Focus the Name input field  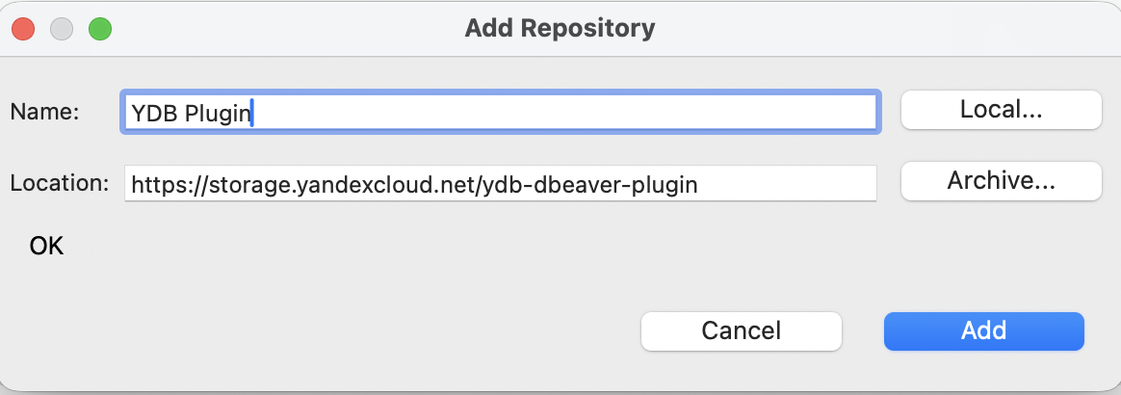tap(501, 112)
